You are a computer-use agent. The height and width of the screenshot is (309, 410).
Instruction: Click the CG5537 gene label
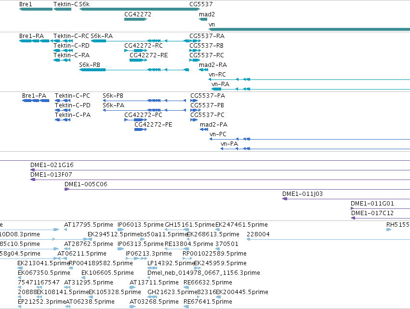pos(201,4)
